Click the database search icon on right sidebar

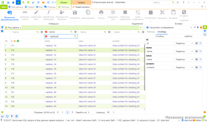click(x=205, y=31)
